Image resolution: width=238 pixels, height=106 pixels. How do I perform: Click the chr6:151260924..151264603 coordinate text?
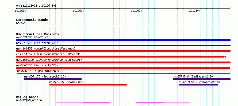pyautogui.click(x=36, y=6)
